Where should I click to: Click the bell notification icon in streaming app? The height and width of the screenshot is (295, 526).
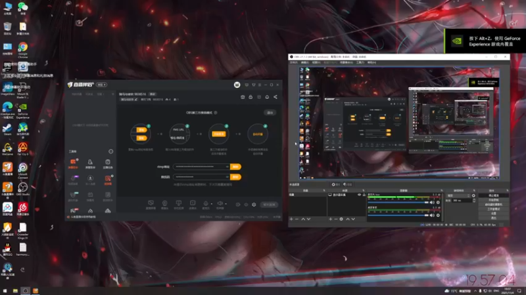click(267, 97)
